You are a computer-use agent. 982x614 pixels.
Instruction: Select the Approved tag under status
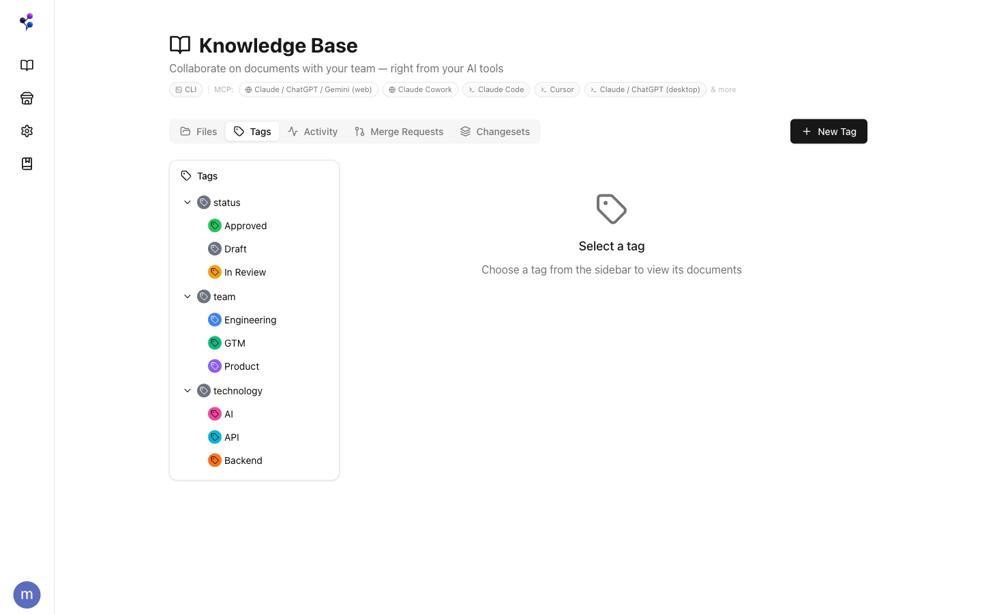[x=245, y=225]
